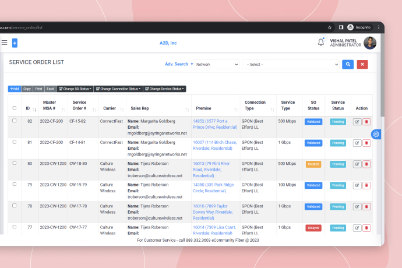Open notifications bell
Screen dimensions: 402x268
coord(321,42)
